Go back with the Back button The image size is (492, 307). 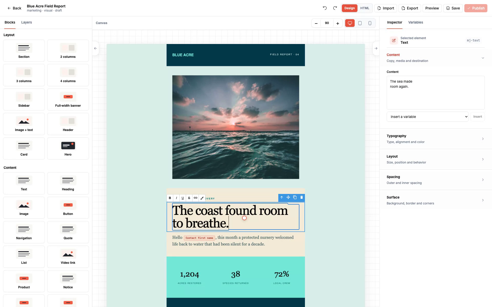pos(14,8)
